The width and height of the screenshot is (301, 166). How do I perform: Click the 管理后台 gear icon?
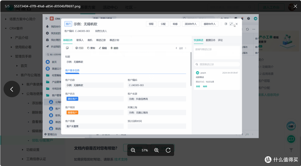[45, 134]
